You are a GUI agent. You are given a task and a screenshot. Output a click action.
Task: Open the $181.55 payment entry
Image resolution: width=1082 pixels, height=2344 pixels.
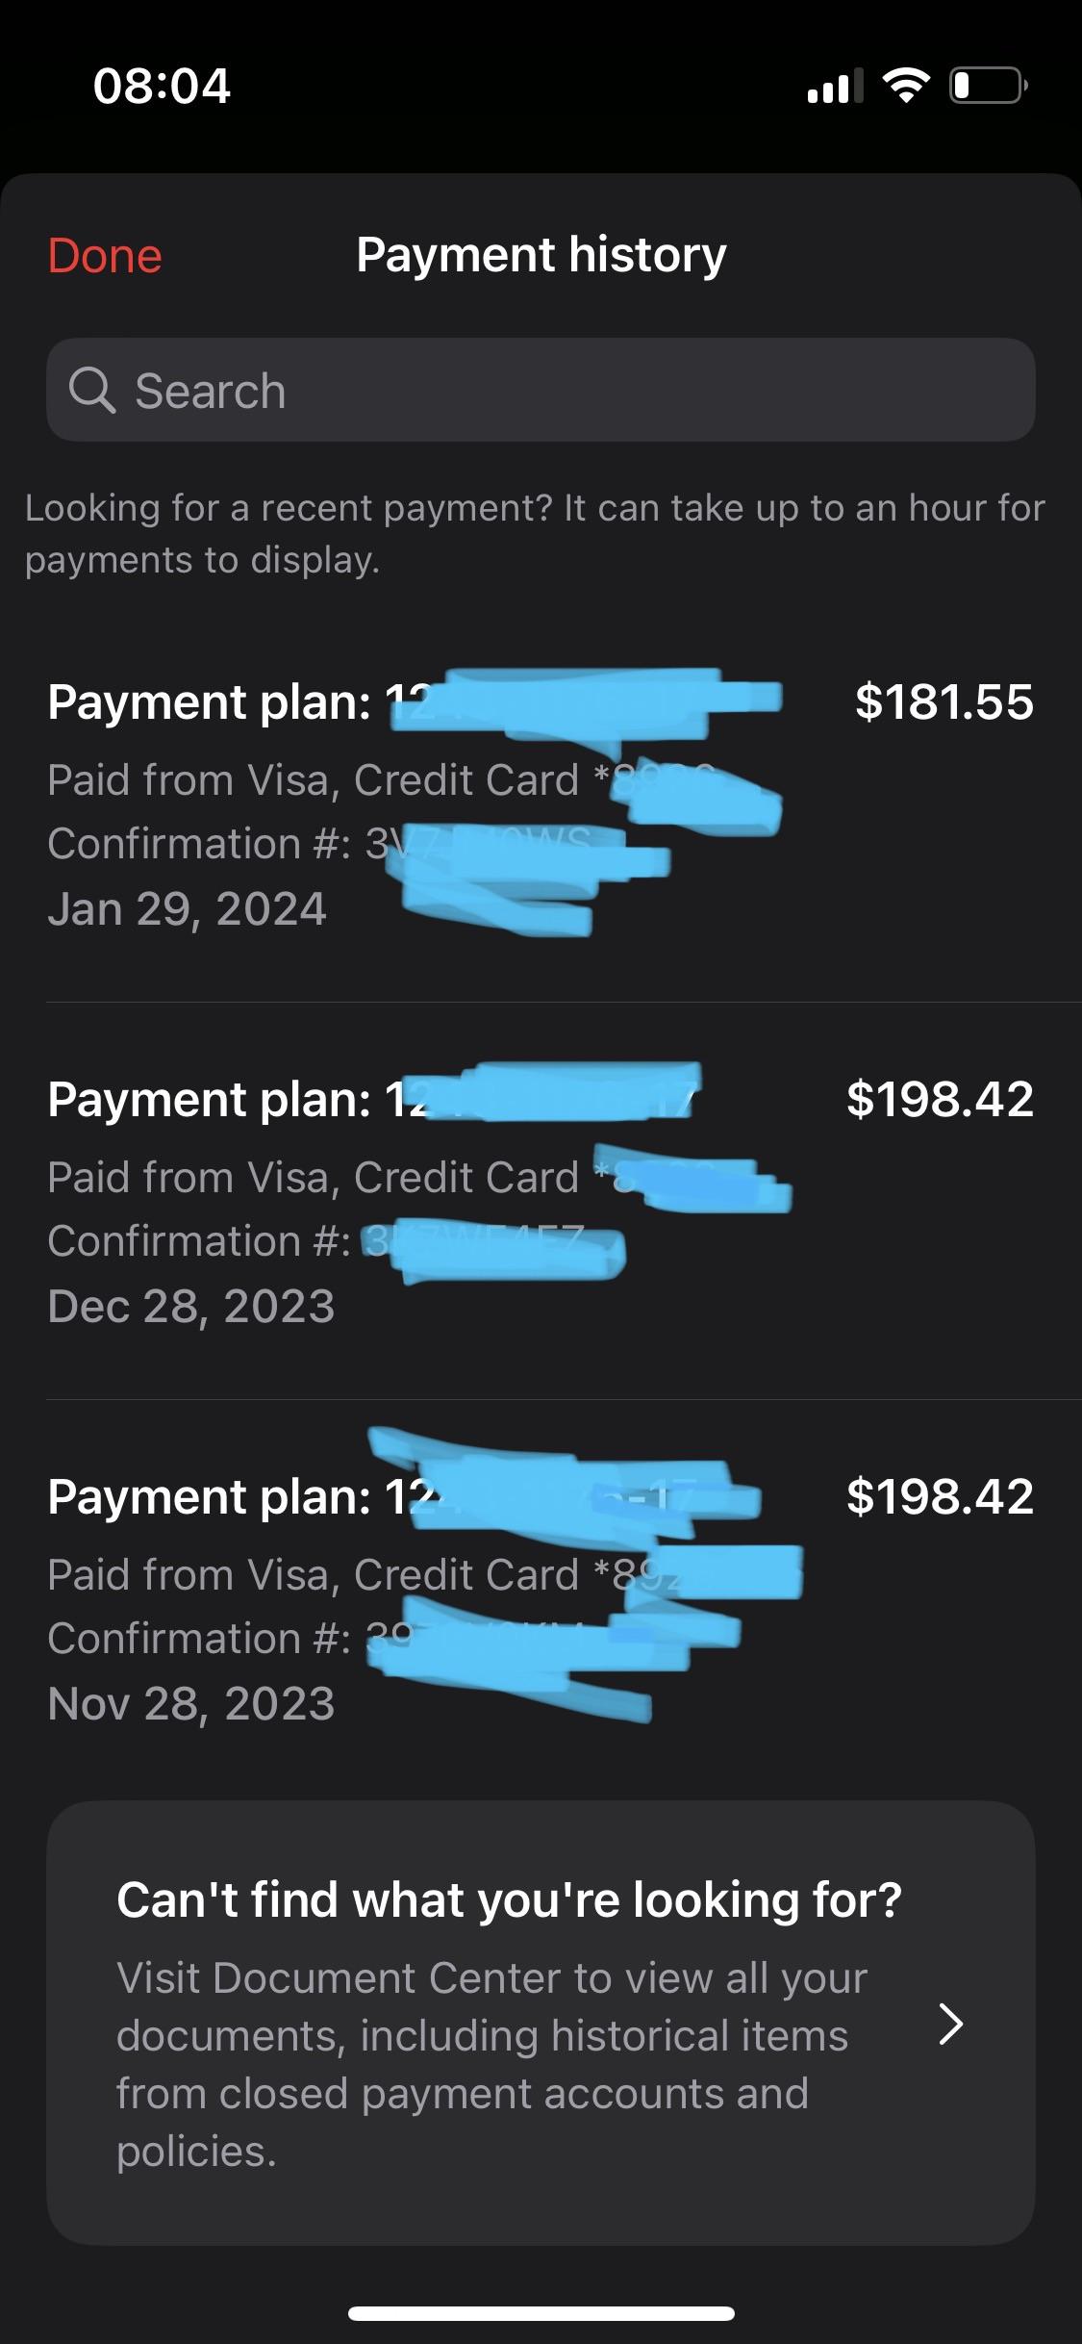944,701
